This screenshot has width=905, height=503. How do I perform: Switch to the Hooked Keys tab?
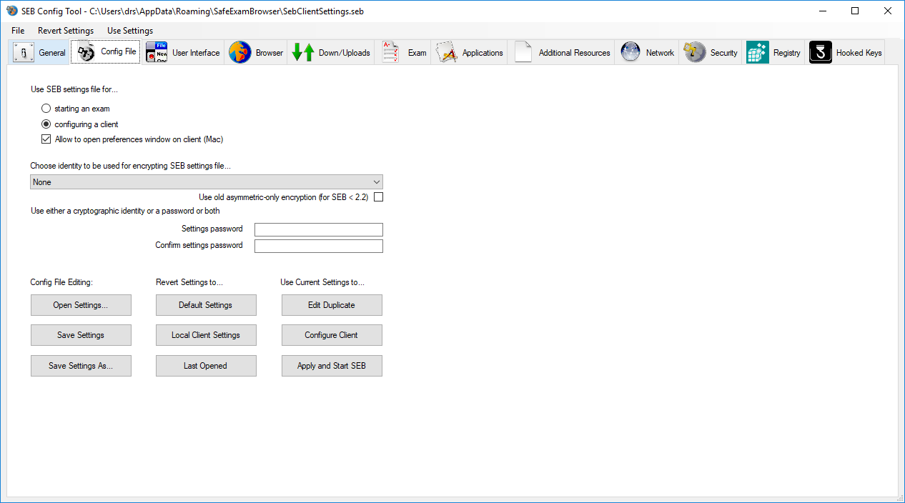coord(845,53)
